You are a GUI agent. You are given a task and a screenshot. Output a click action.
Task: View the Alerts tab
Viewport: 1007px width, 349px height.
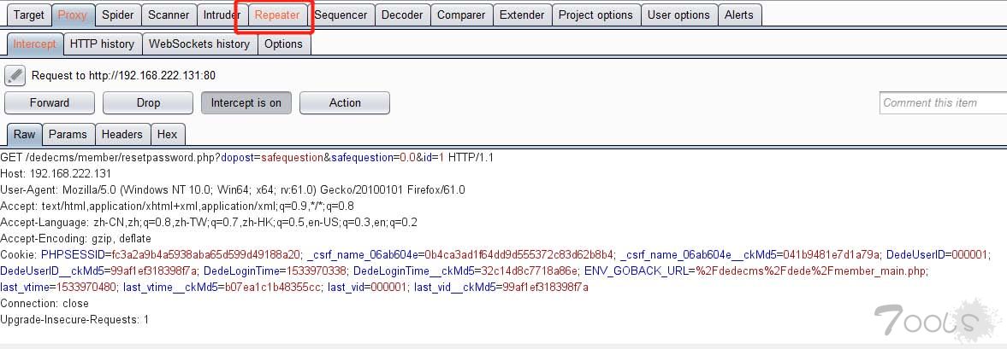click(x=739, y=15)
